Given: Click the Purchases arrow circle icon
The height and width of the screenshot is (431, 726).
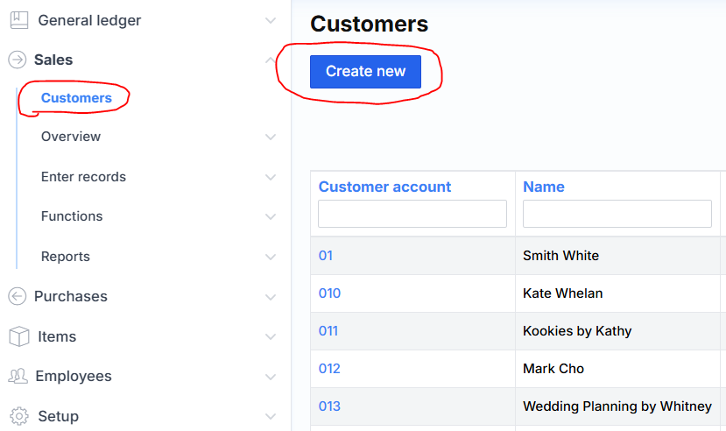Looking at the screenshot, I should pos(18,297).
